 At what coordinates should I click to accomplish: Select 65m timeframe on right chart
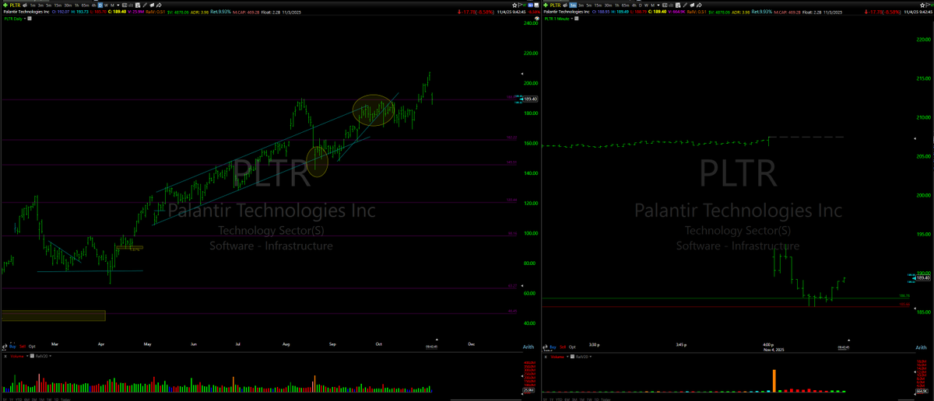coord(626,5)
